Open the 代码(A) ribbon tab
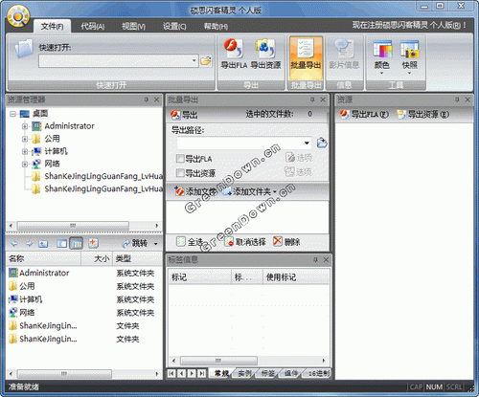The height and width of the screenshot is (397, 479). pos(93,26)
